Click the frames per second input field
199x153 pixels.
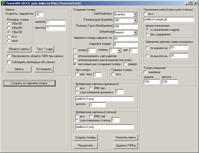point(39,14)
